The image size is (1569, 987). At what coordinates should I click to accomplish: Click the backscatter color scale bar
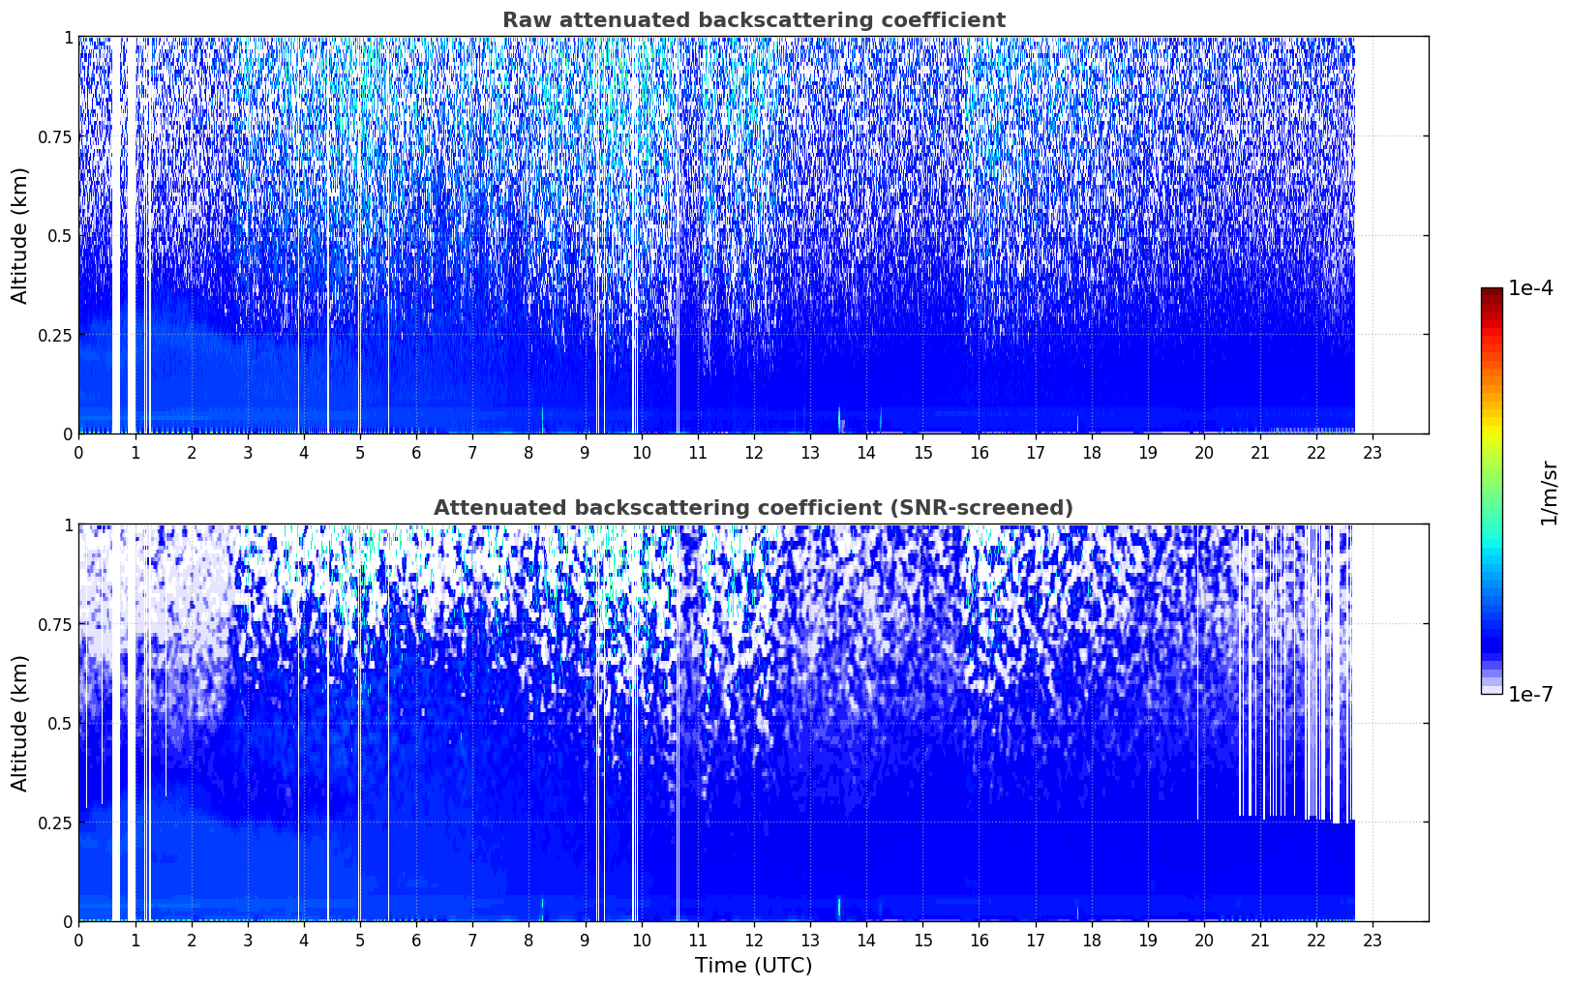[1492, 491]
